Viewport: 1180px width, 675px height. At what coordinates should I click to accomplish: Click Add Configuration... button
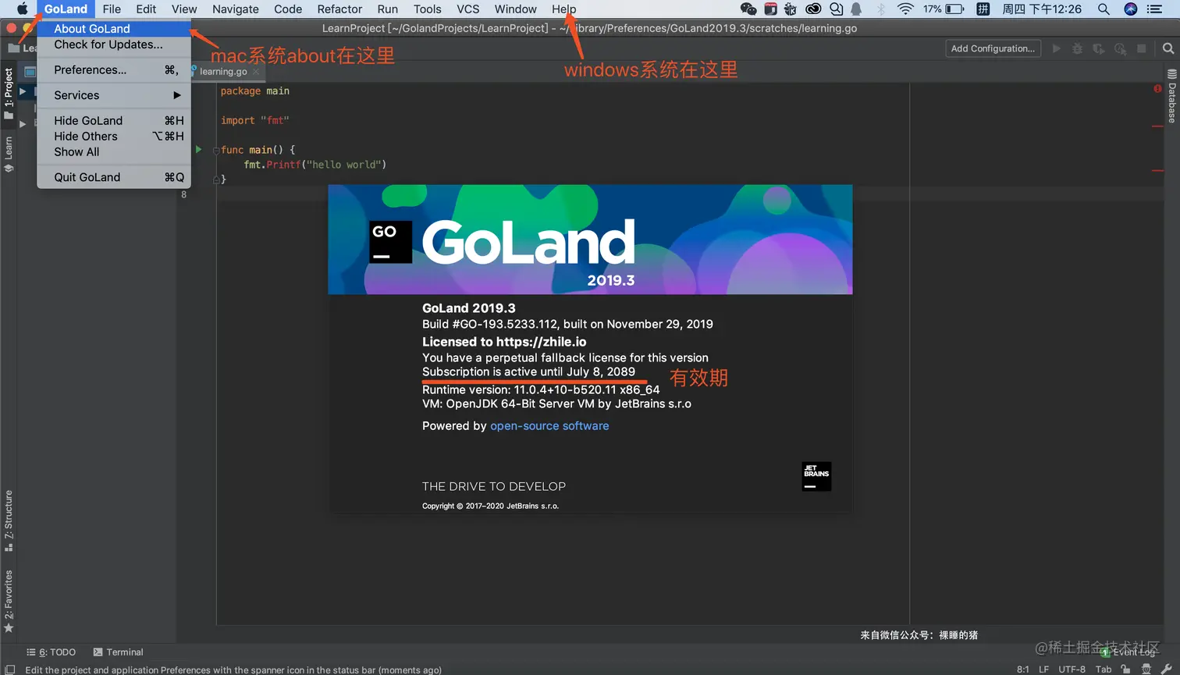(x=993, y=48)
